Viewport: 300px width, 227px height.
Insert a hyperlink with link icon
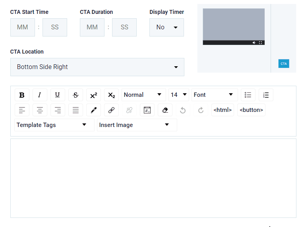click(x=111, y=110)
